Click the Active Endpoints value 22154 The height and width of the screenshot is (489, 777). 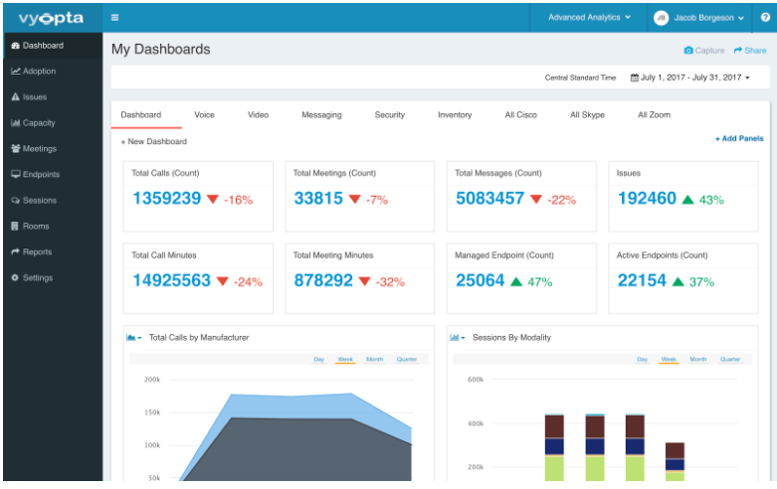coord(642,280)
